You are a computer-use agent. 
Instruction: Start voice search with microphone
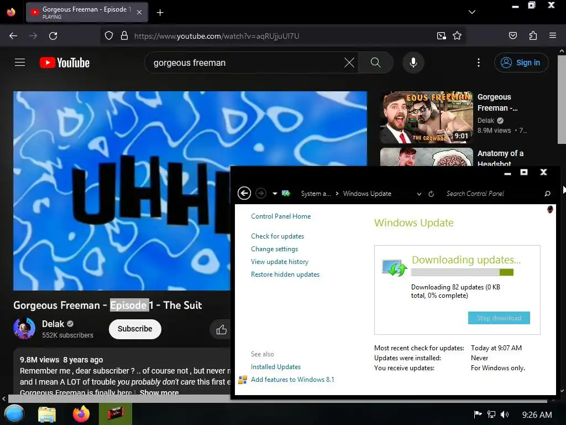click(x=413, y=63)
